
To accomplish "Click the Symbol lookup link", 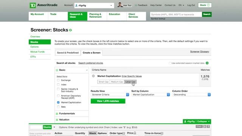I will click(x=158, y=19).
